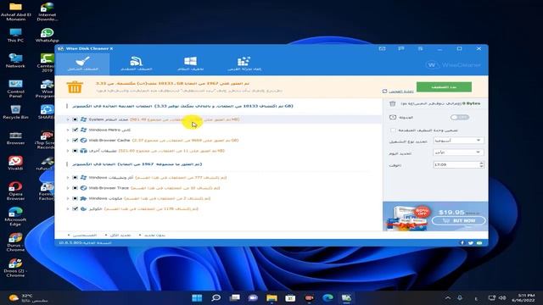This screenshot has width=543, height=305.
Task: Open the Facebook icon in status bar
Action: 462,243
